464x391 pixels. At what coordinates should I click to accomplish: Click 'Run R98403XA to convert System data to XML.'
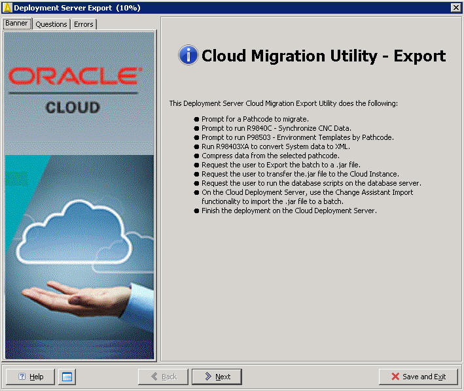(x=276, y=146)
